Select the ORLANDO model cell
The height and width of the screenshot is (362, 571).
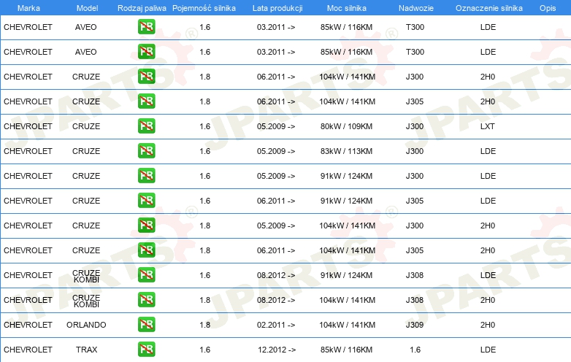[x=86, y=325]
